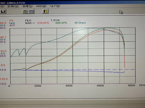The width and height of the screenshot is (145, 108).
Task: Click the green 400.3PS max value
Action: (61, 23)
